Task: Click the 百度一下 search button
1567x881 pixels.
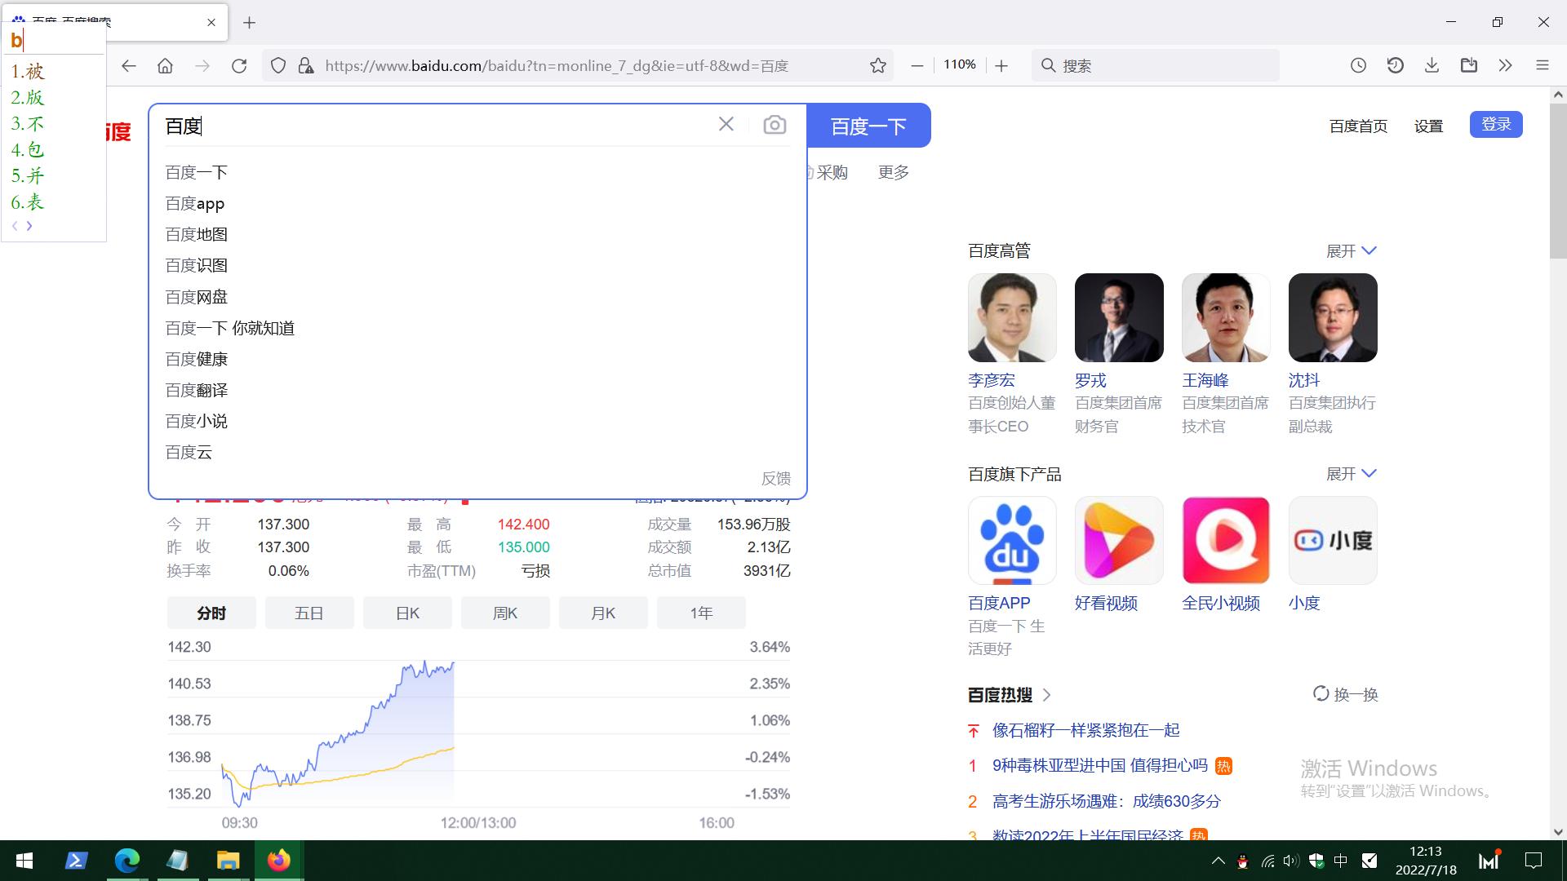Action: pyautogui.click(x=868, y=126)
